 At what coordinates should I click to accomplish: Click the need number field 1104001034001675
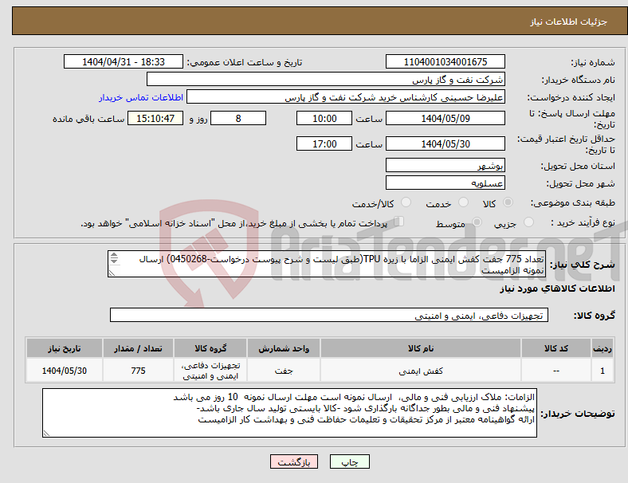(x=445, y=61)
